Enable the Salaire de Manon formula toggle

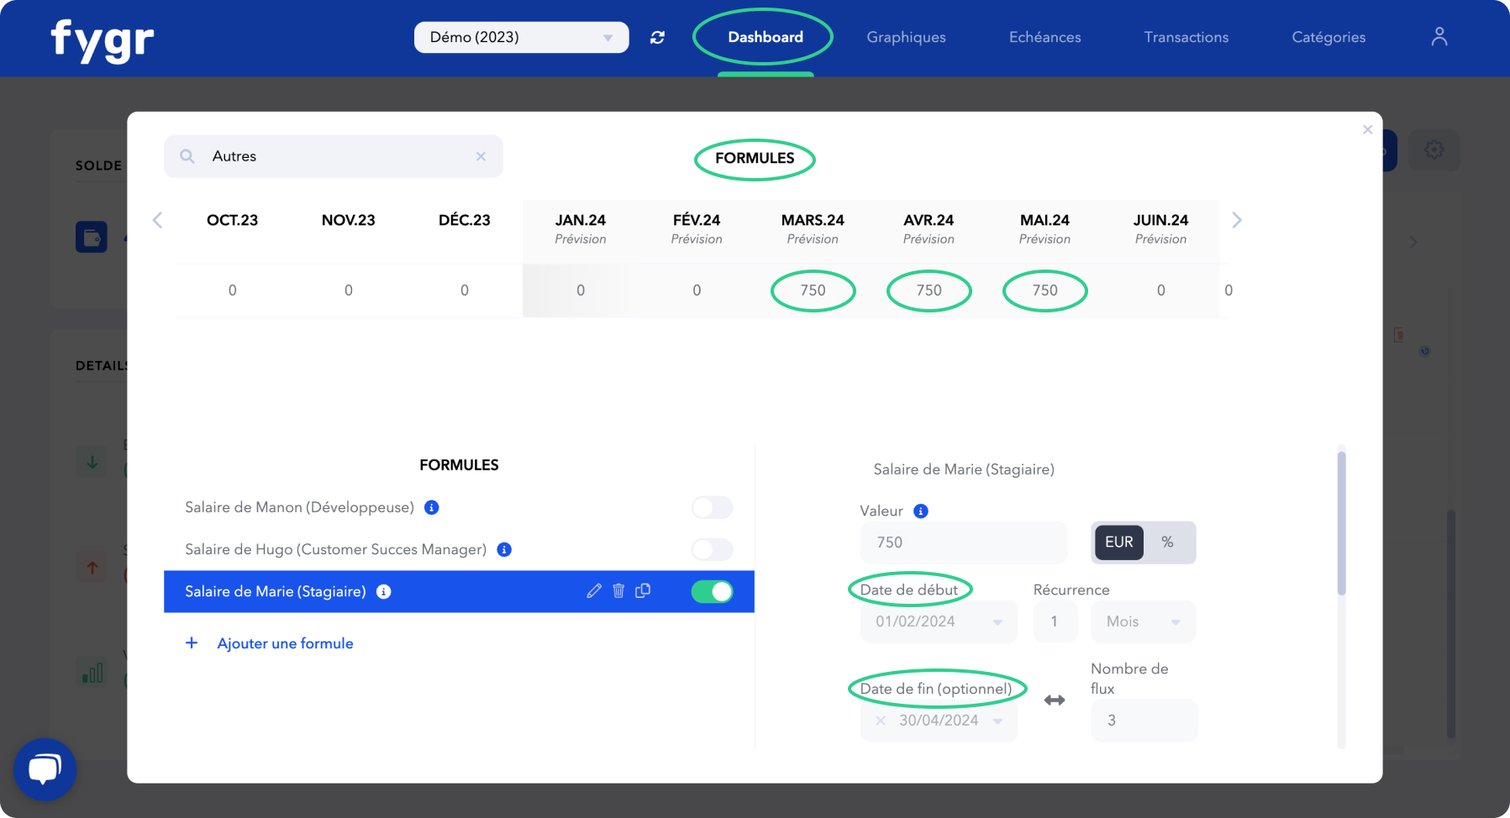[711, 507]
